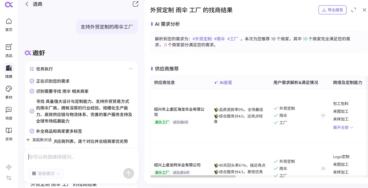
Task: Open settings sliders icon in sidebar
Action: click(9, 178)
